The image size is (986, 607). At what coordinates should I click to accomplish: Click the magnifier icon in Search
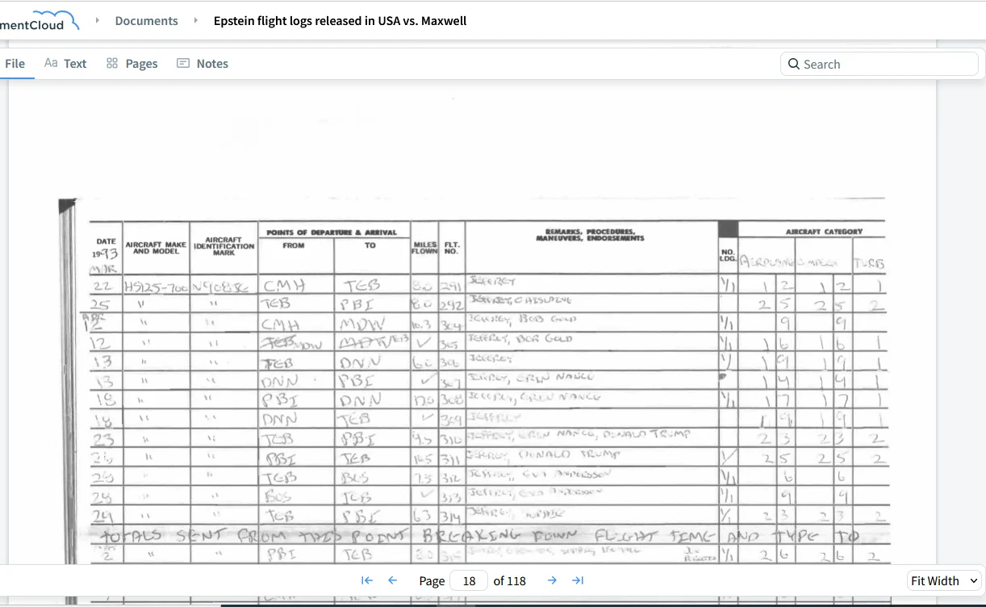pos(794,64)
